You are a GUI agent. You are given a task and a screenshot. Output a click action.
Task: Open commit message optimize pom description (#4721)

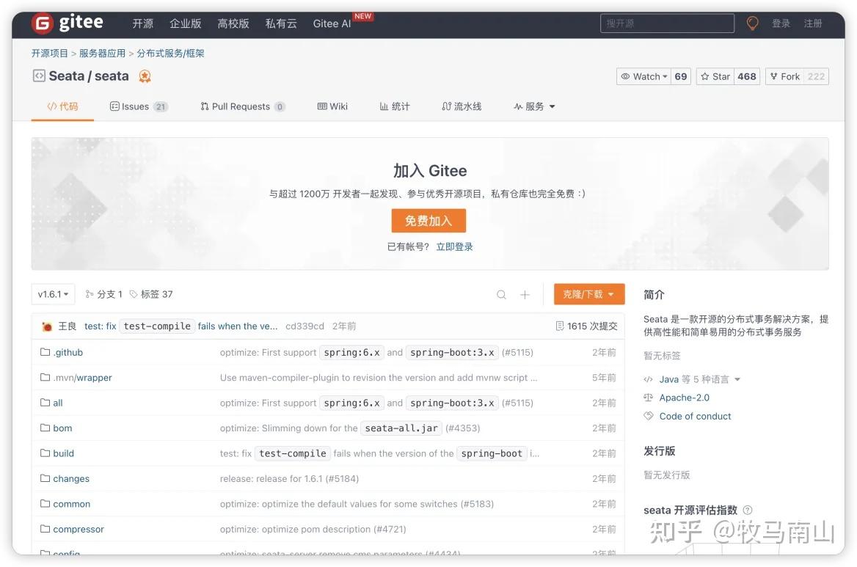(313, 530)
